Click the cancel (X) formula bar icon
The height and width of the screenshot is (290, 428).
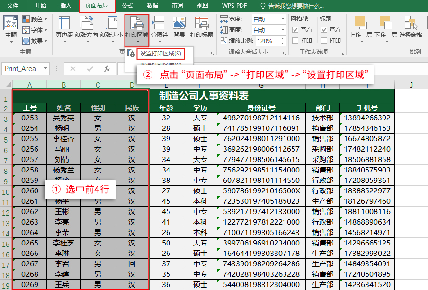[x=72, y=69]
